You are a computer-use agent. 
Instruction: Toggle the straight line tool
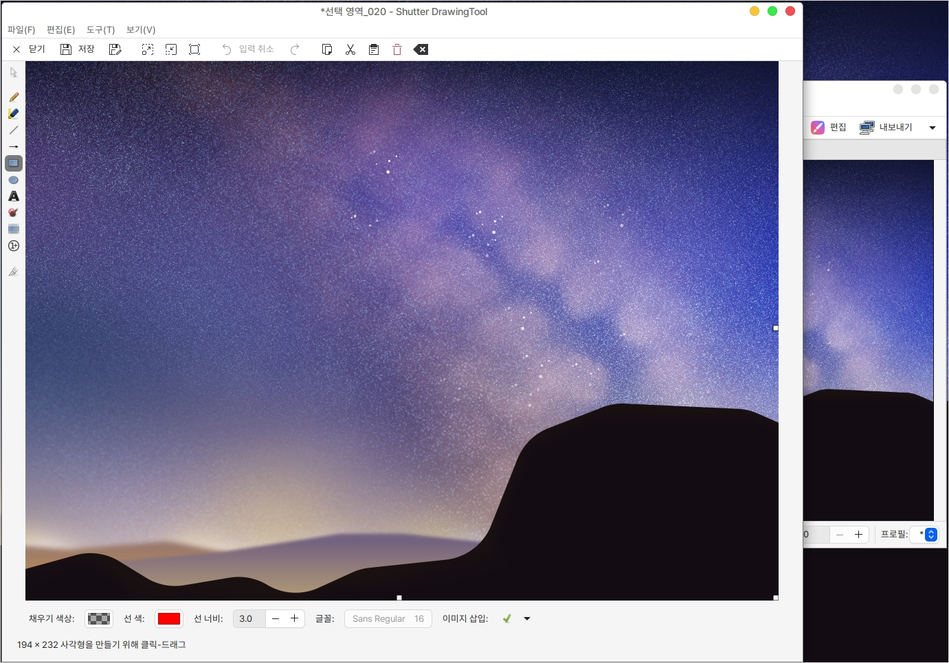tap(14, 130)
